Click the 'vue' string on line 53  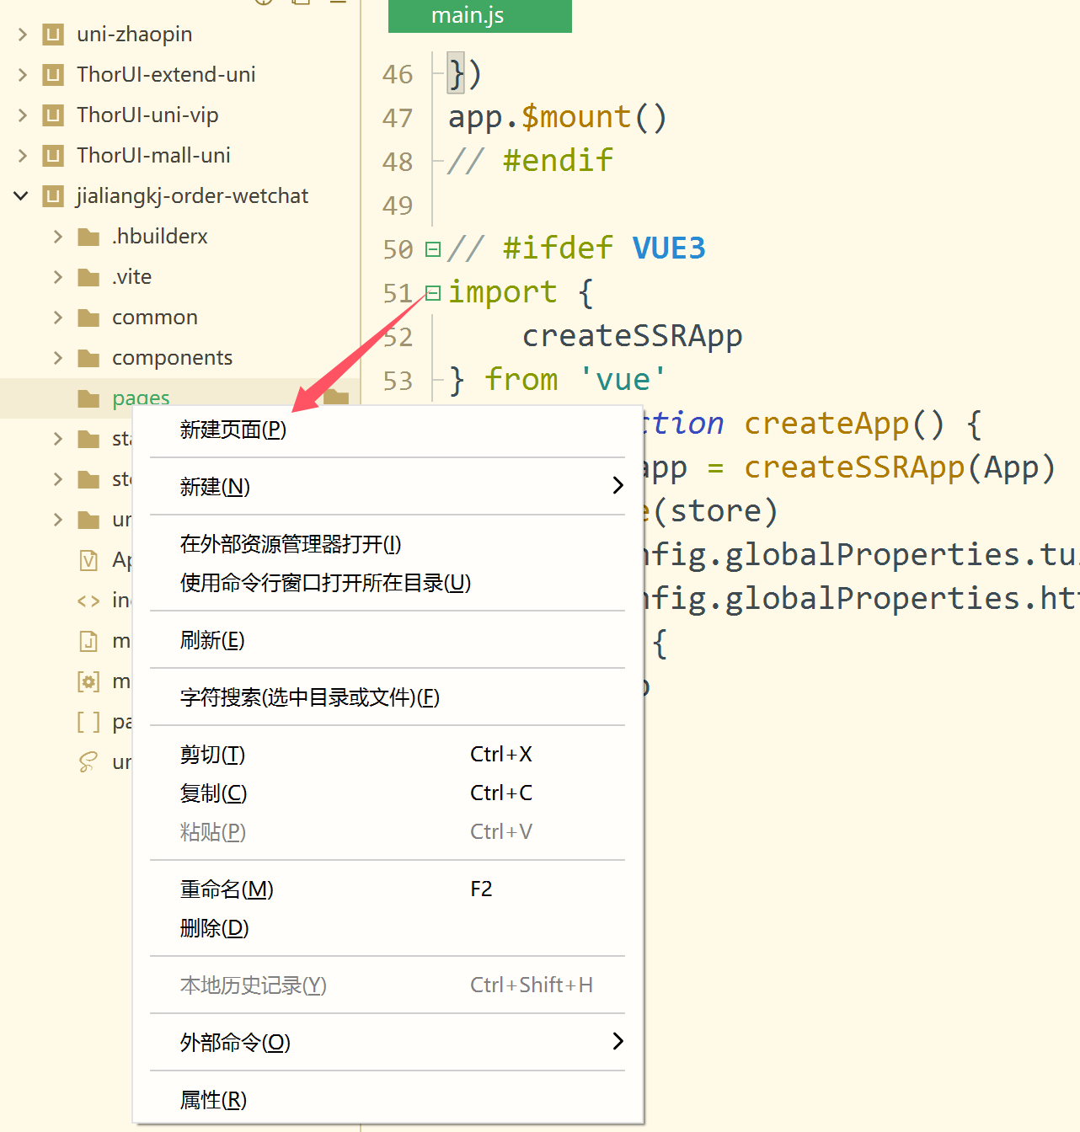coord(623,380)
